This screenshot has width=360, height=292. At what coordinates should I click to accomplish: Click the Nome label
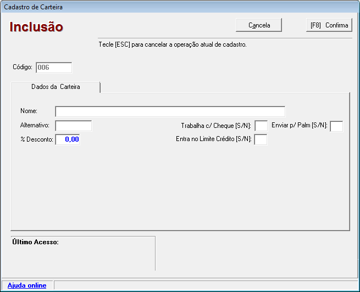[29, 111]
